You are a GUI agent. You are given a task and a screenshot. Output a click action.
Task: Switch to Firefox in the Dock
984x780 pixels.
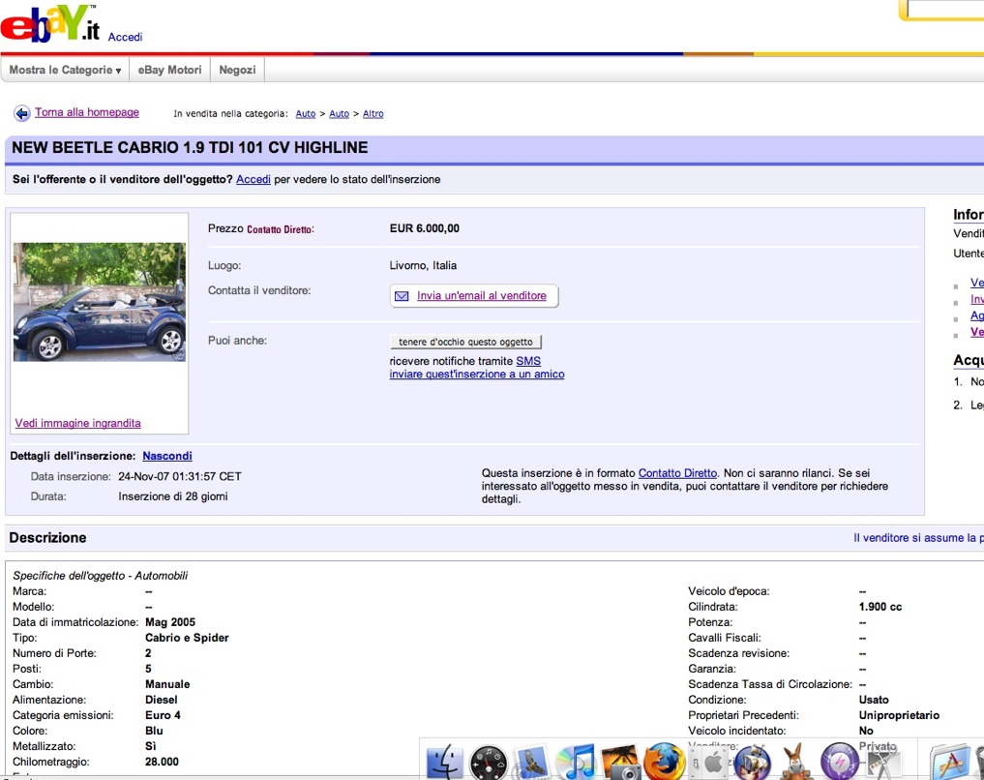click(x=664, y=762)
